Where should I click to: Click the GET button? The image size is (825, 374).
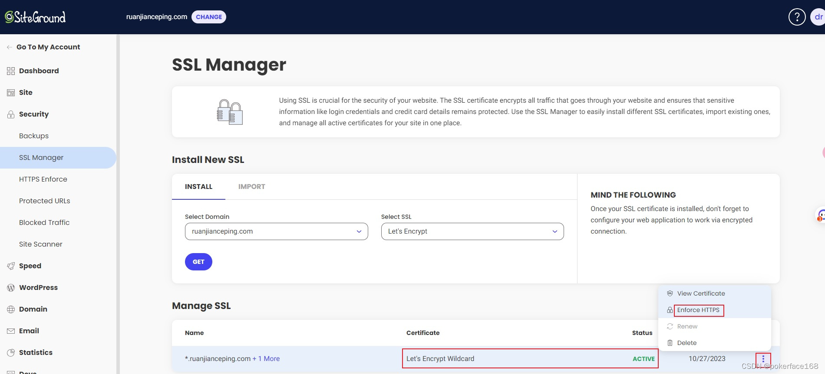click(198, 262)
